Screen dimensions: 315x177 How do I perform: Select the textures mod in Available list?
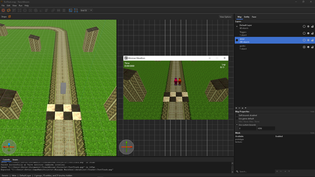click(x=239, y=142)
